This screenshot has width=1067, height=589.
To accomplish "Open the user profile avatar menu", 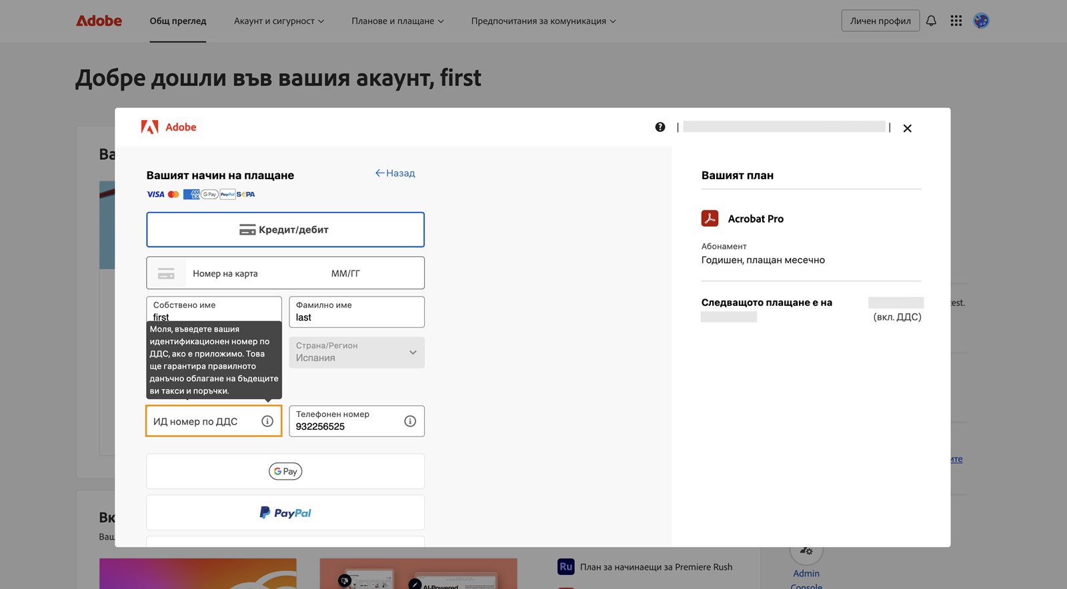I will (981, 21).
